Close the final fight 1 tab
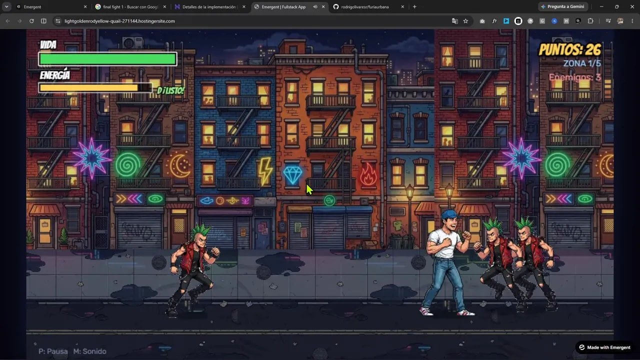This screenshot has width=640, height=360. (x=164, y=7)
